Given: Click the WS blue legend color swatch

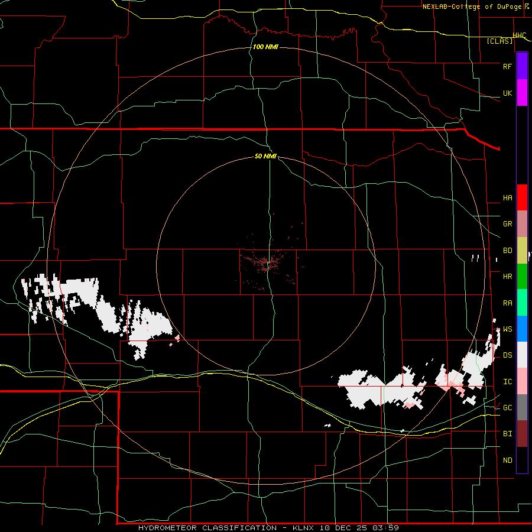Looking at the screenshot, I should [522, 329].
